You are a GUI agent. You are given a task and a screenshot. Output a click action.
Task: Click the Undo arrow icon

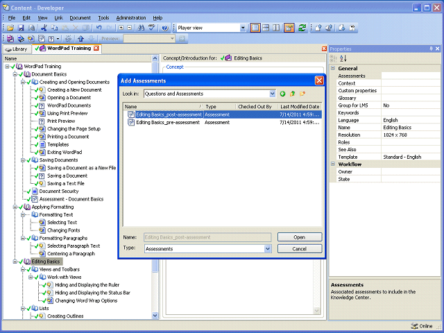(x=99, y=28)
